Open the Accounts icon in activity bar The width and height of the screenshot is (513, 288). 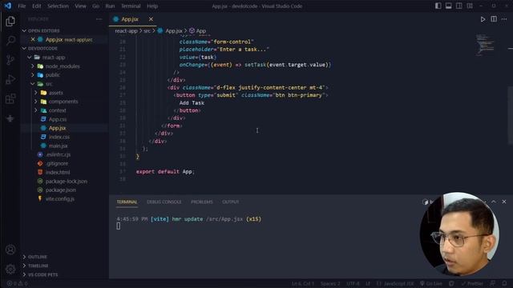[x=10, y=250]
